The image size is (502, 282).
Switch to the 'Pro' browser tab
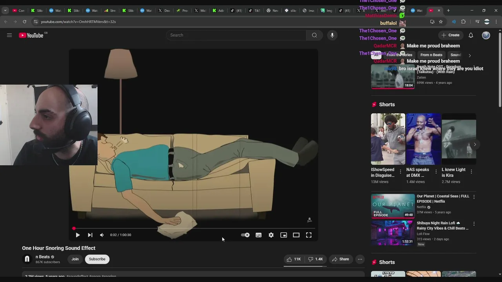coord(182,11)
